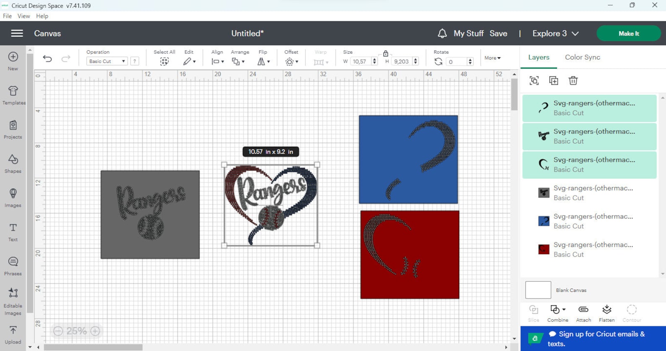Image resolution: width=666 pixels, height=351 pixels.
Task: Open My Stuff
Action: click(468, 33)
